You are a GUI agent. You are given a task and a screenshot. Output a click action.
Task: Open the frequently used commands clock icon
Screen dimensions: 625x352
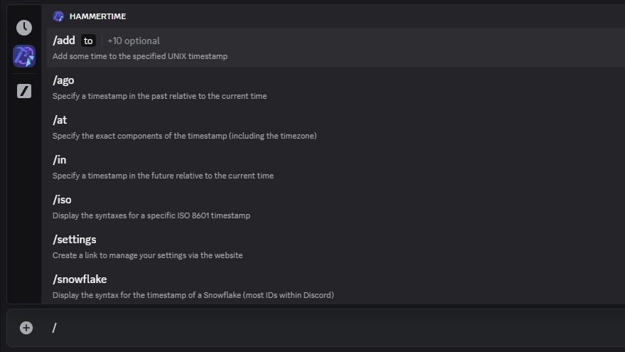click(24, 28)
